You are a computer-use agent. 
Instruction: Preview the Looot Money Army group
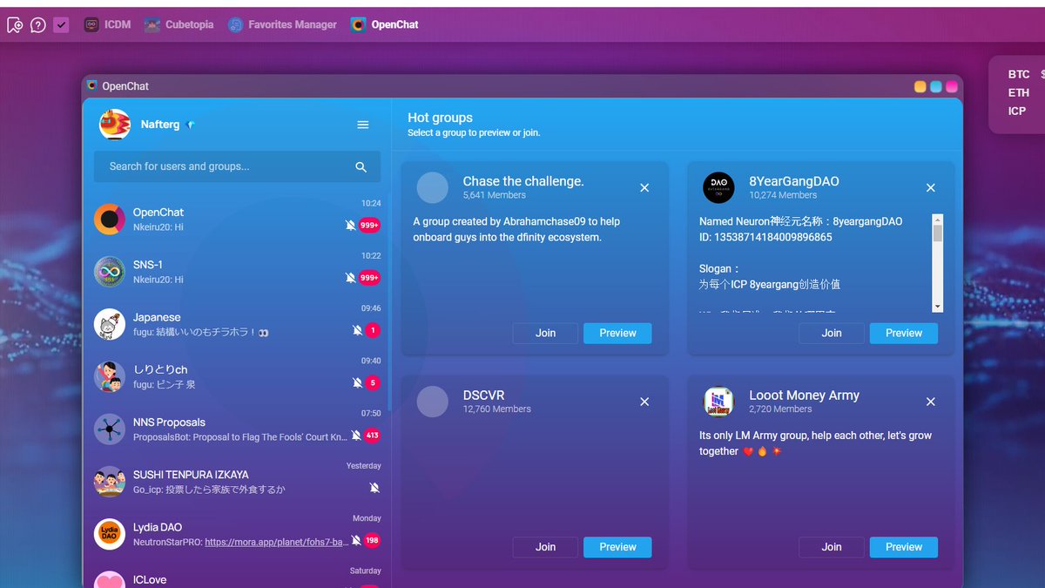click(x=904, y=547)
